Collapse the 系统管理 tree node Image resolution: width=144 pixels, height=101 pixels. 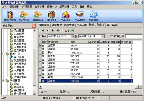(3, 80)
